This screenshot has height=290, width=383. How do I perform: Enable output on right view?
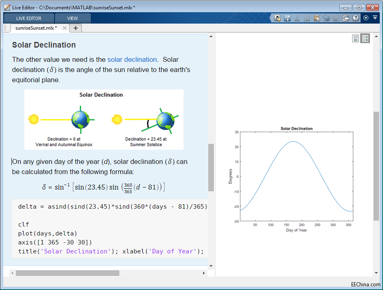365,38
